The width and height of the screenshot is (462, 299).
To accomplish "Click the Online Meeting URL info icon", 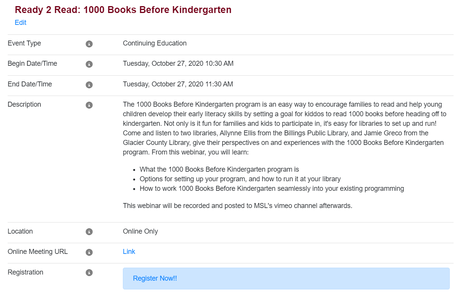I will [x=89, y=252].
